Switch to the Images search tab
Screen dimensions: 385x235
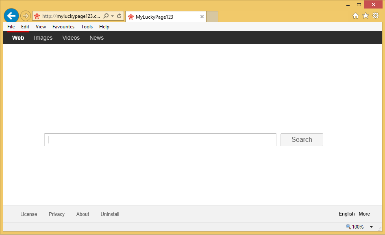tap(43, 38)
